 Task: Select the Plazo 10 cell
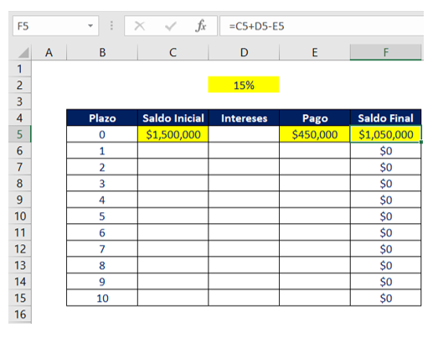click(102, 298)
